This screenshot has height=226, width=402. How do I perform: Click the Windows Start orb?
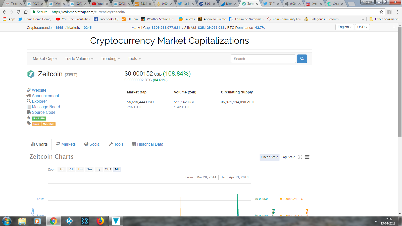(x=7, y=221)
